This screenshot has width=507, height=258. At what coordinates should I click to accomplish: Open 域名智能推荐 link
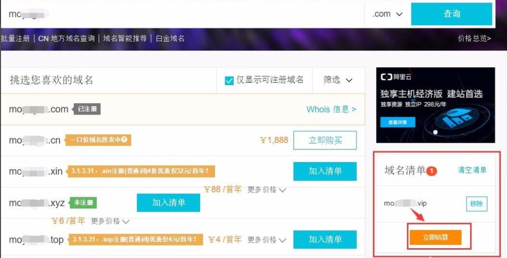(125, 38)
